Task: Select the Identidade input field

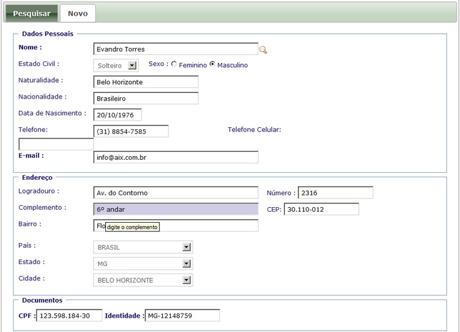Action: click(182, 316)
